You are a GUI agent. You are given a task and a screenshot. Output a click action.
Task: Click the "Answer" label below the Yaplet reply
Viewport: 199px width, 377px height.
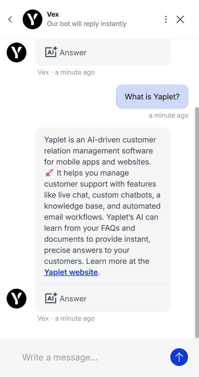(x=73, y=299)
